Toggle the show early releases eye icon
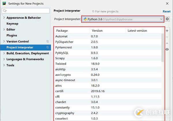 point(167,49)
